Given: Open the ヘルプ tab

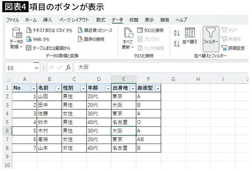Looking at the screenshot, I should pyautogui.click(x=181, y=20).
